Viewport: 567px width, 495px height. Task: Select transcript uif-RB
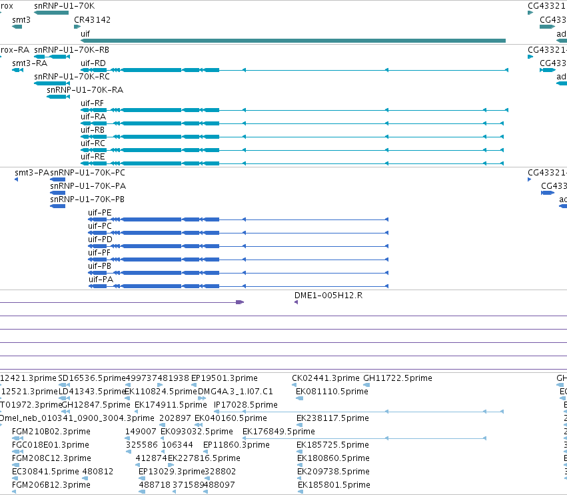292,137
